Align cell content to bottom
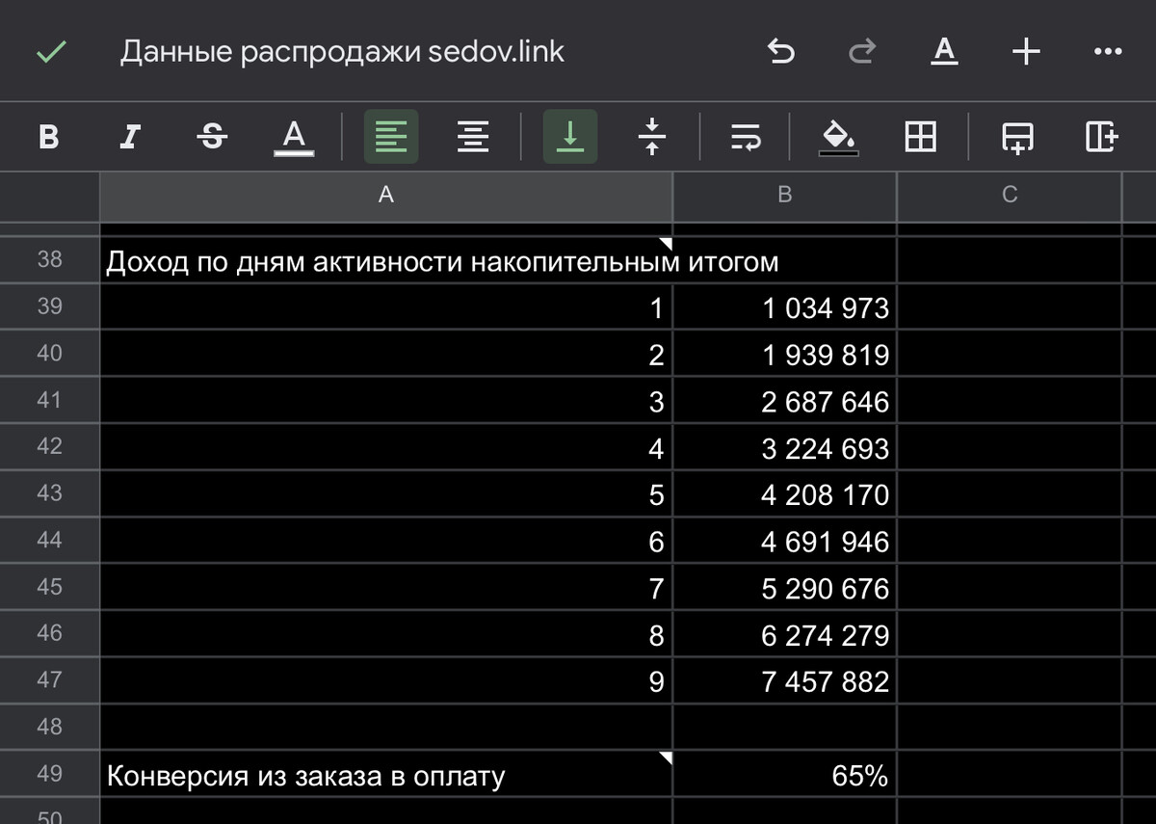 tap(570, 136)
